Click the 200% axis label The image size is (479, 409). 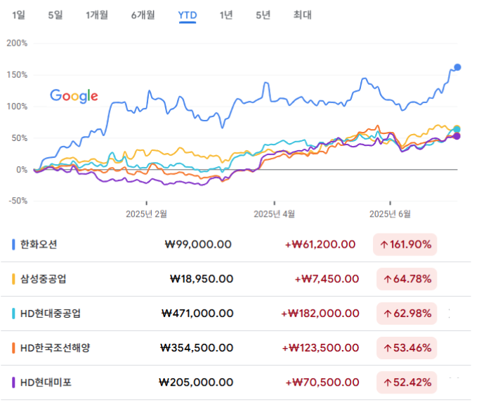(17, 44)
